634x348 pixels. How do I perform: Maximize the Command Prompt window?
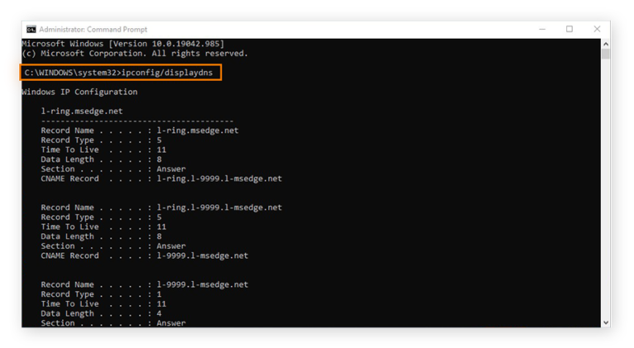click(570, 29)
